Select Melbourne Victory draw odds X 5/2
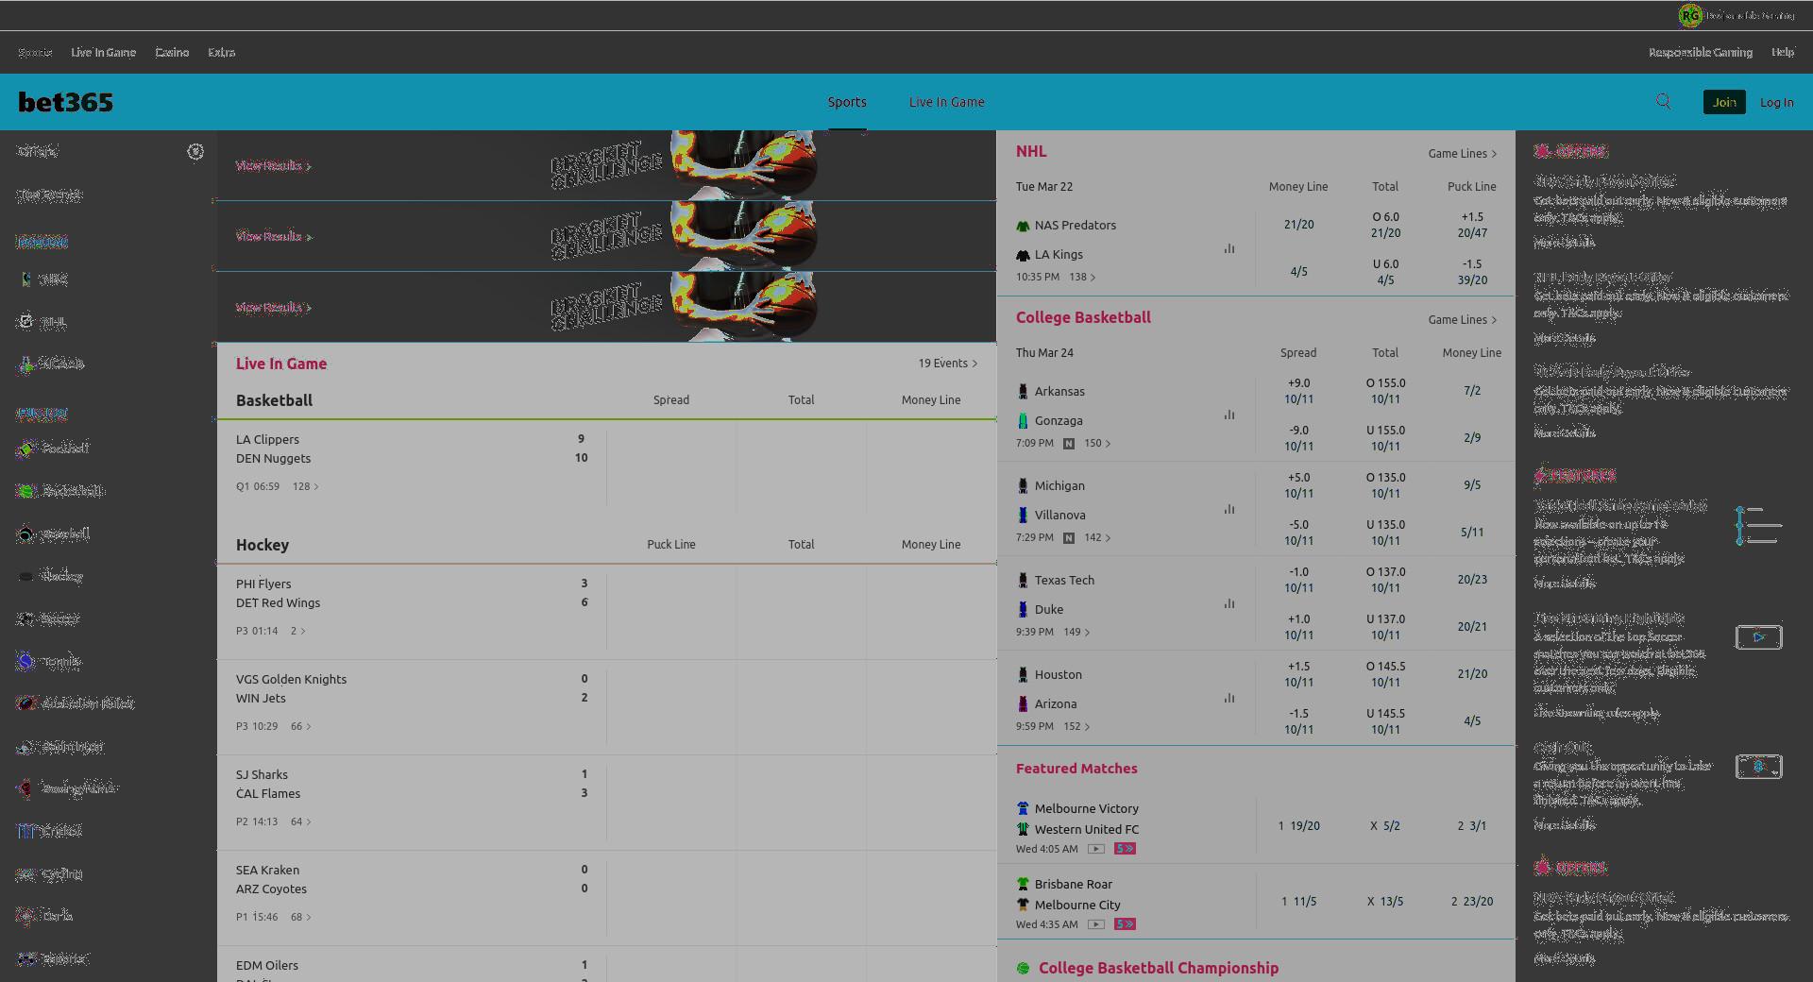The image size is (1813, 982). [x=1385, y=826]
